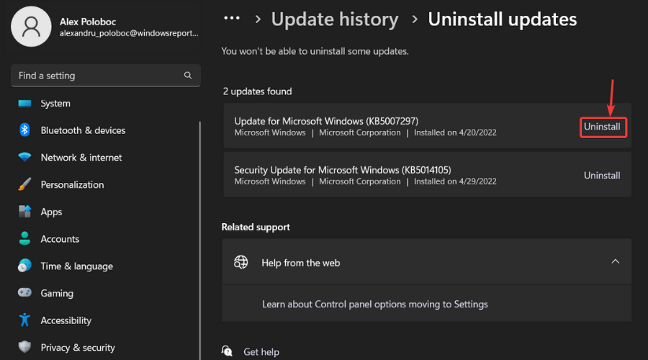Go to Gaming settings
Viewport: 648px width, 360px height.
coord(57,293)
